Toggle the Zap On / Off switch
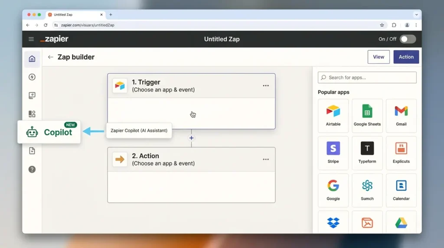Image resolution: width=444 pixels, height=248 pixels. point(408,39)
